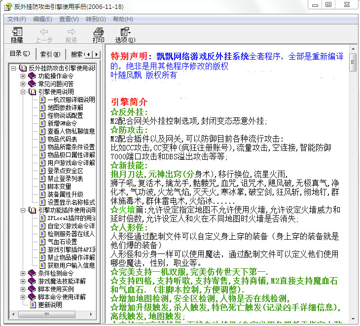Collapse the 引擎使用说明 tree node
Image resolution: width=360 pixels, height=326 pixels.
pyautogui.click(x=23, y=92)
